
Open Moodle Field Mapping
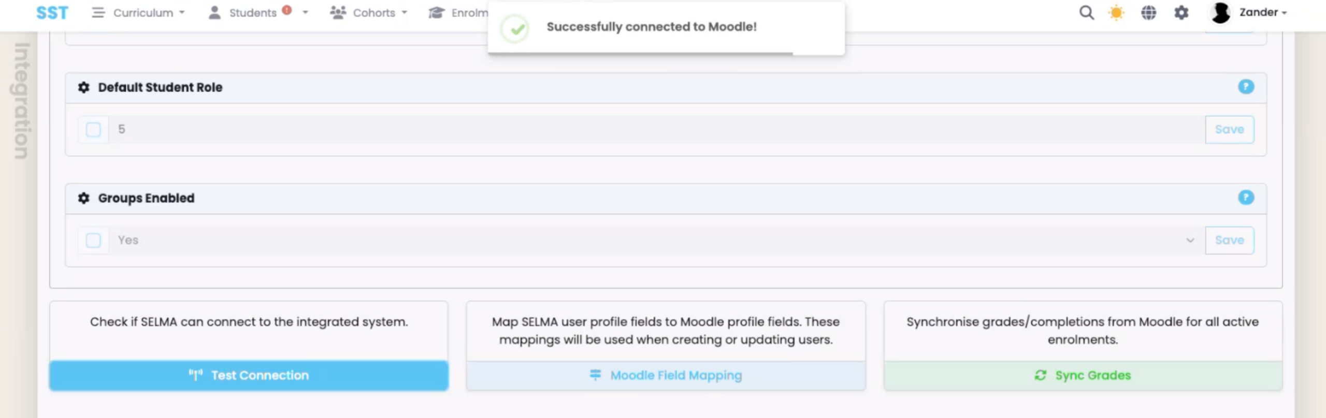click(666, 376)
